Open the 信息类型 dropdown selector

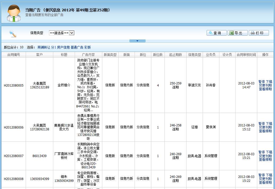point(61,33)
